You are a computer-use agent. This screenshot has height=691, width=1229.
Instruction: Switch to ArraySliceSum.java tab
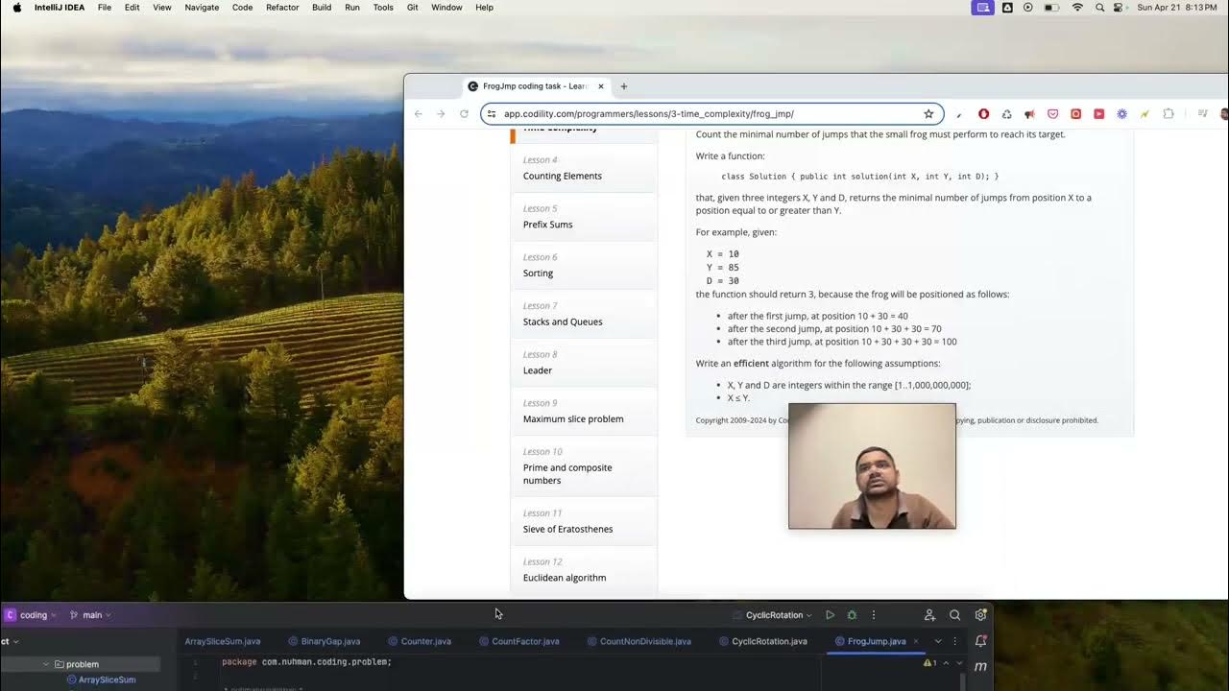pos(222,641)
